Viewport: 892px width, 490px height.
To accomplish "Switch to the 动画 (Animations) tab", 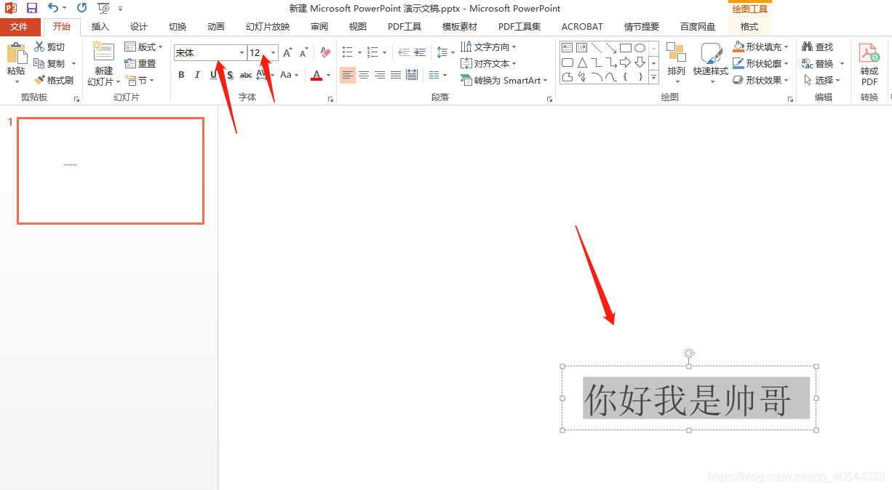I will click(x=216, y=27).
